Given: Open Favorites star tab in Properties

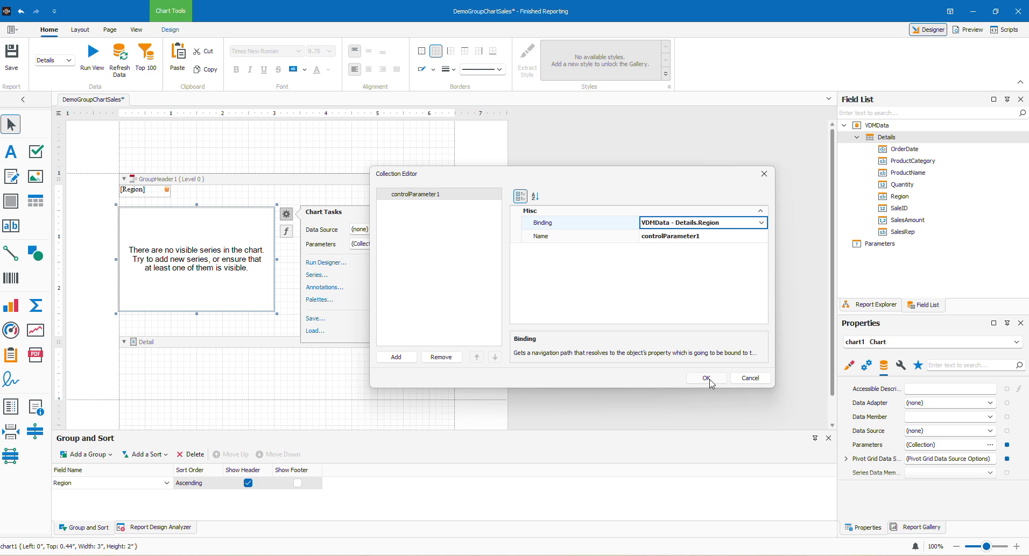Looking at the screenshot, I should (x=918, y=365).
